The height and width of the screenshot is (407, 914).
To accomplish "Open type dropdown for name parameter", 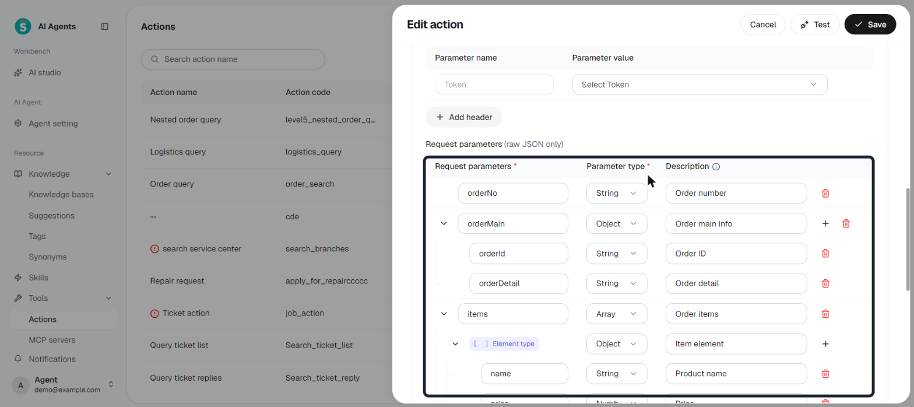I will (x=617, y=374).
